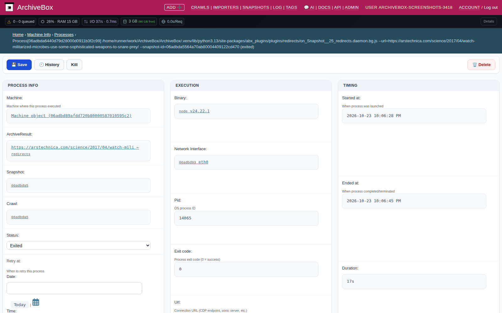Click the request latency globe indicator
Image resolution: width=502 pixels, height=313 pixels.
click(x=172, y=22)
